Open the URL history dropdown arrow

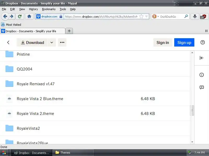(147, 17)
